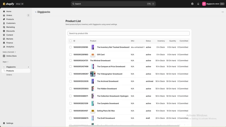Click The Minimal Snowboard title
The image size is (226, 127).
point(100,60)
